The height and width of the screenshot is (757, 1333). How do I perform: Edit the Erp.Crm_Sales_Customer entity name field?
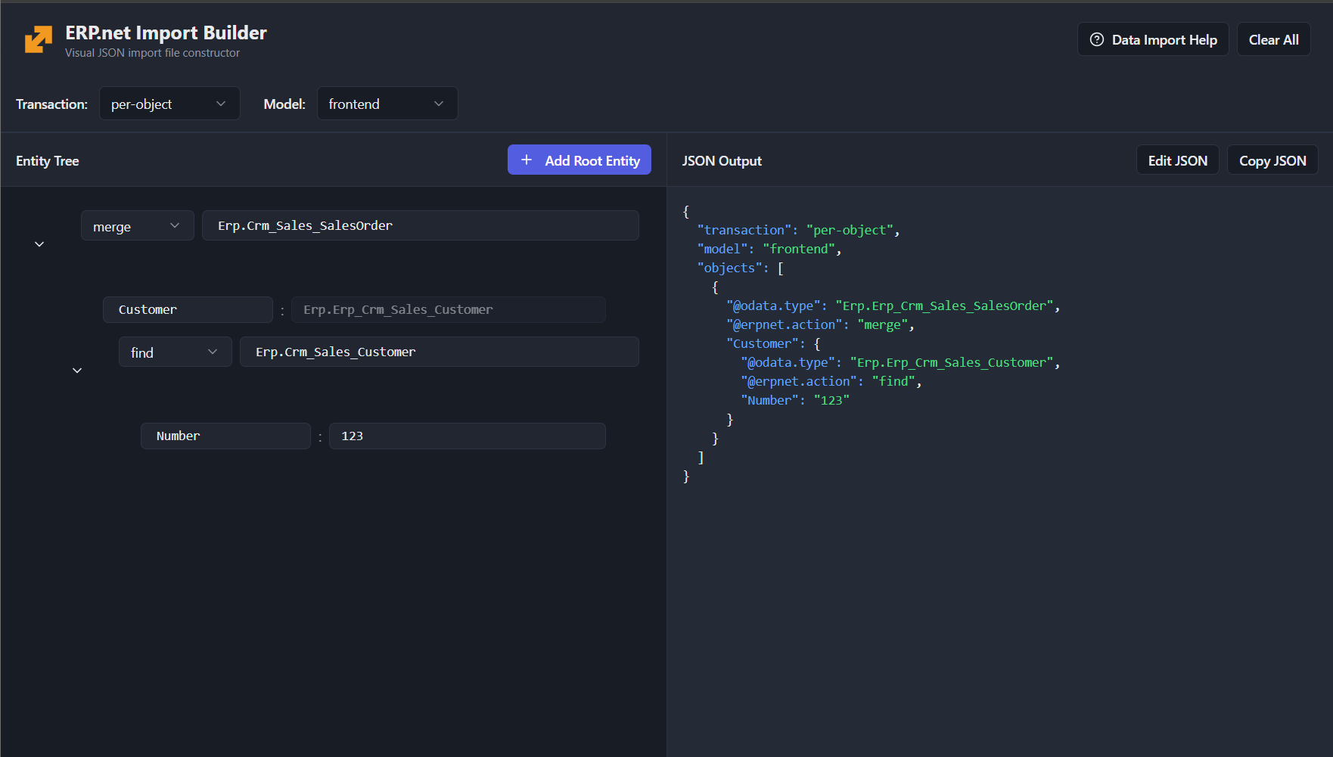[x=440, y=352]
